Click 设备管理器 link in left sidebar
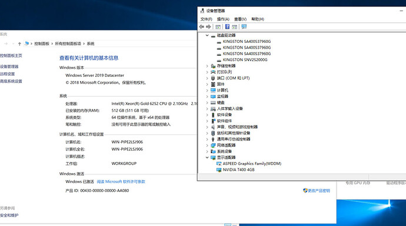The width and height of the screenshot is (406, 226). pyautogui.click(x=9, y=67)
